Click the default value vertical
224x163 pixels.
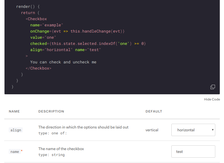[x=152, y=130]
